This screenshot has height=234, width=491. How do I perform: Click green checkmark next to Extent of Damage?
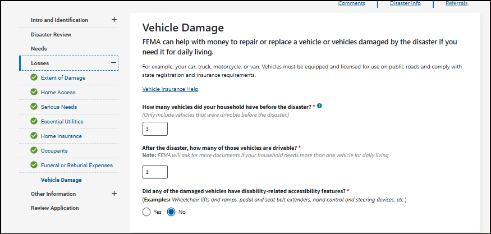34,77
